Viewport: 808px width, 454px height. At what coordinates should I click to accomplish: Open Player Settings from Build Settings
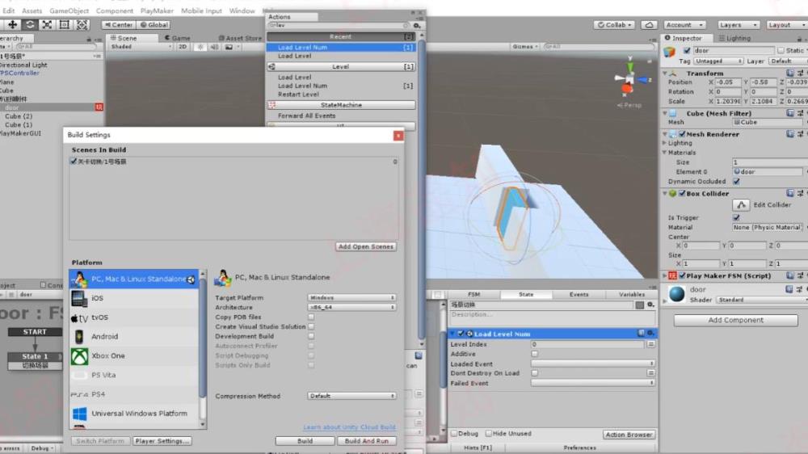pos(162,441)
